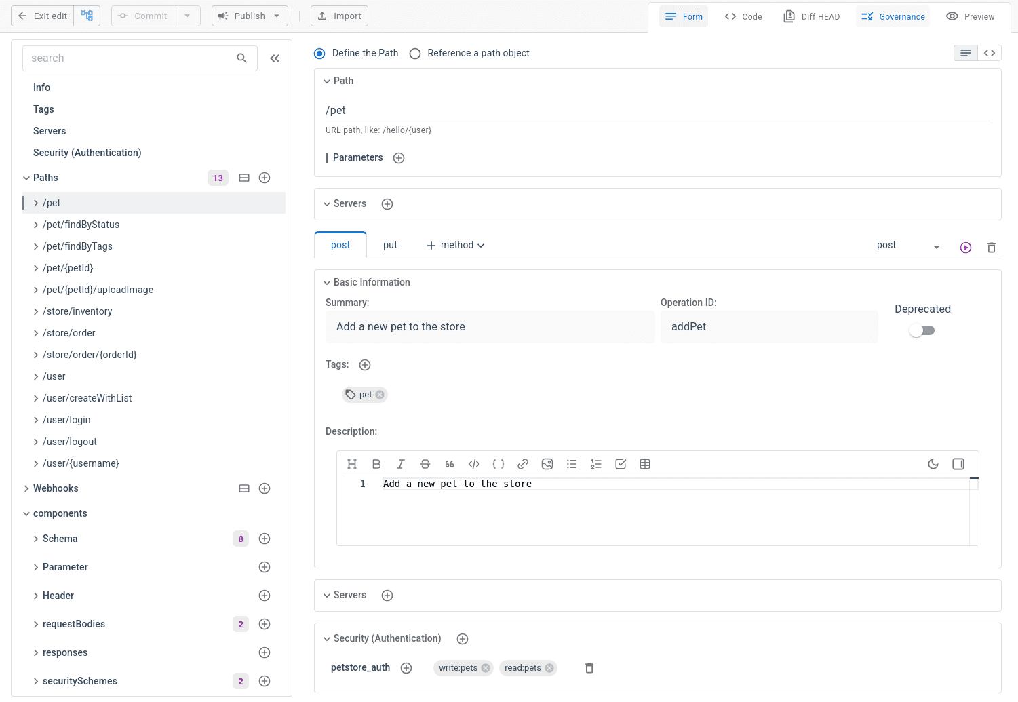Toggle the Deprecated switch
Image resolution: width=1018 pixels, height=702 pixels.
tap(922, 330)
